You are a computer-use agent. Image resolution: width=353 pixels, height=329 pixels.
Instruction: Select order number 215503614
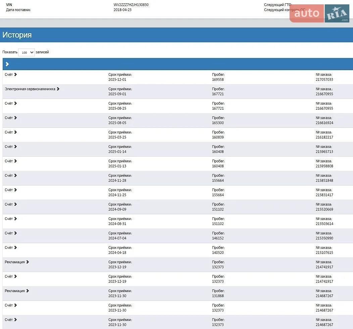tap(324, 223)
